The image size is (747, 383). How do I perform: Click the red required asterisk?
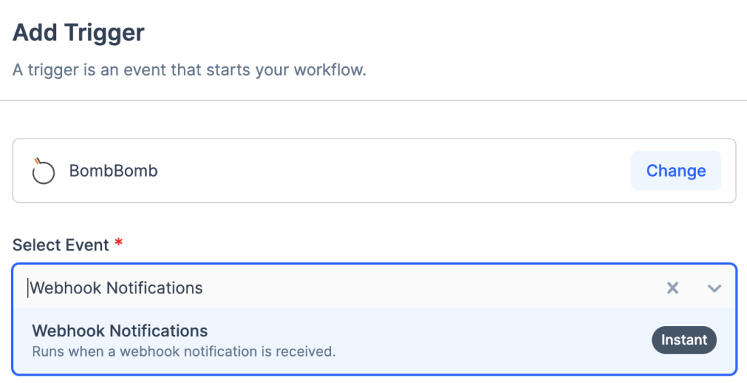(x=119, y=244)
